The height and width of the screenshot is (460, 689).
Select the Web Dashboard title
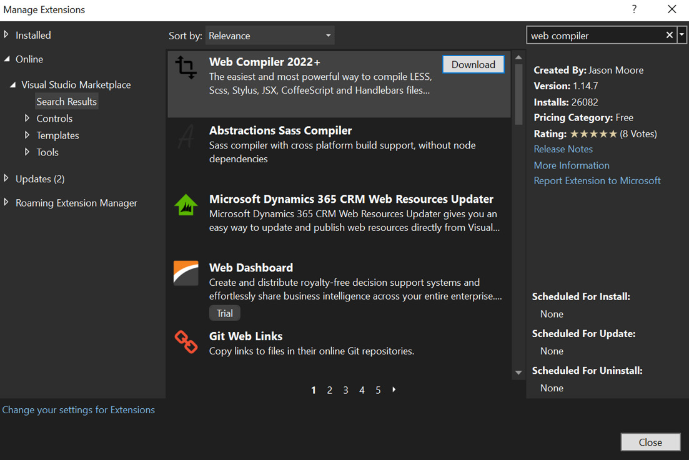(251, 268)
